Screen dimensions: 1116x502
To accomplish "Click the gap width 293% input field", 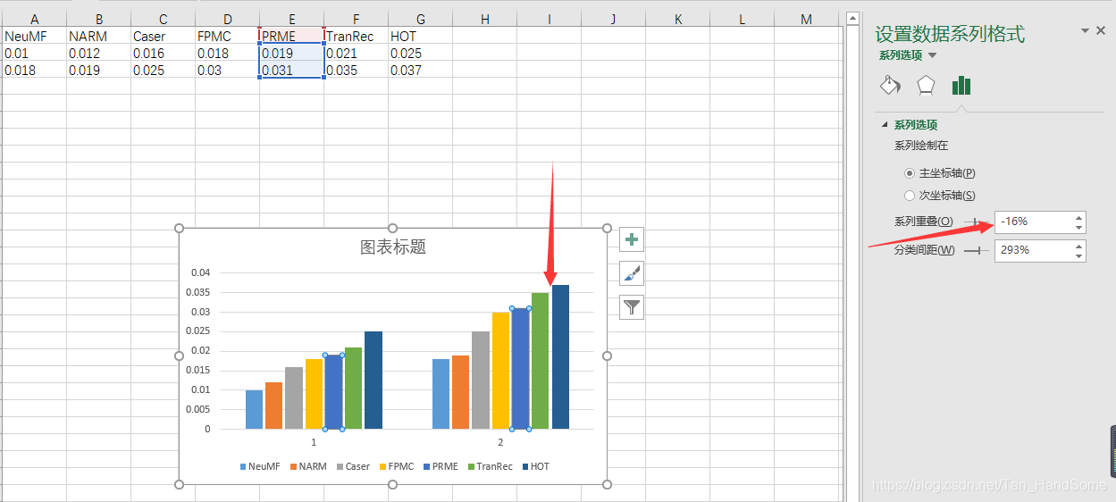I will pos(1034,250).
